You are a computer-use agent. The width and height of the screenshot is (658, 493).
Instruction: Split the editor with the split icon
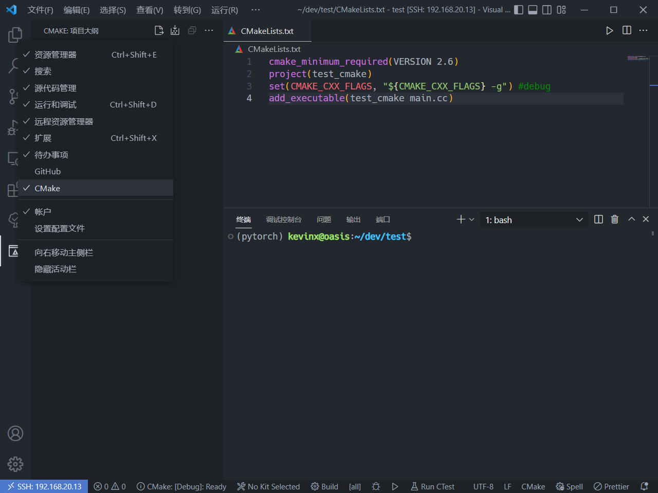(x=627, y=31)
